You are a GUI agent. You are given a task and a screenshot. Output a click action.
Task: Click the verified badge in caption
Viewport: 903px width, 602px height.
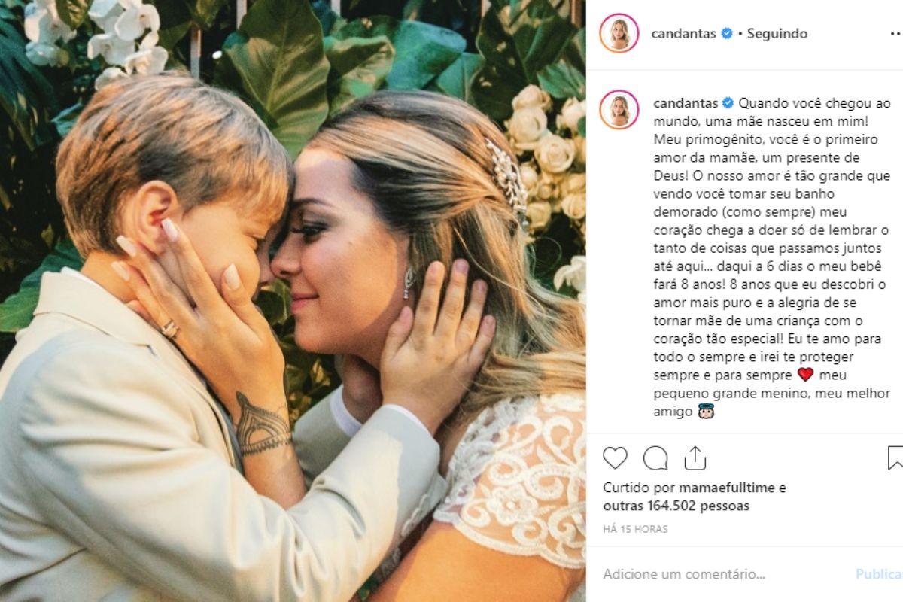(727, 103)
